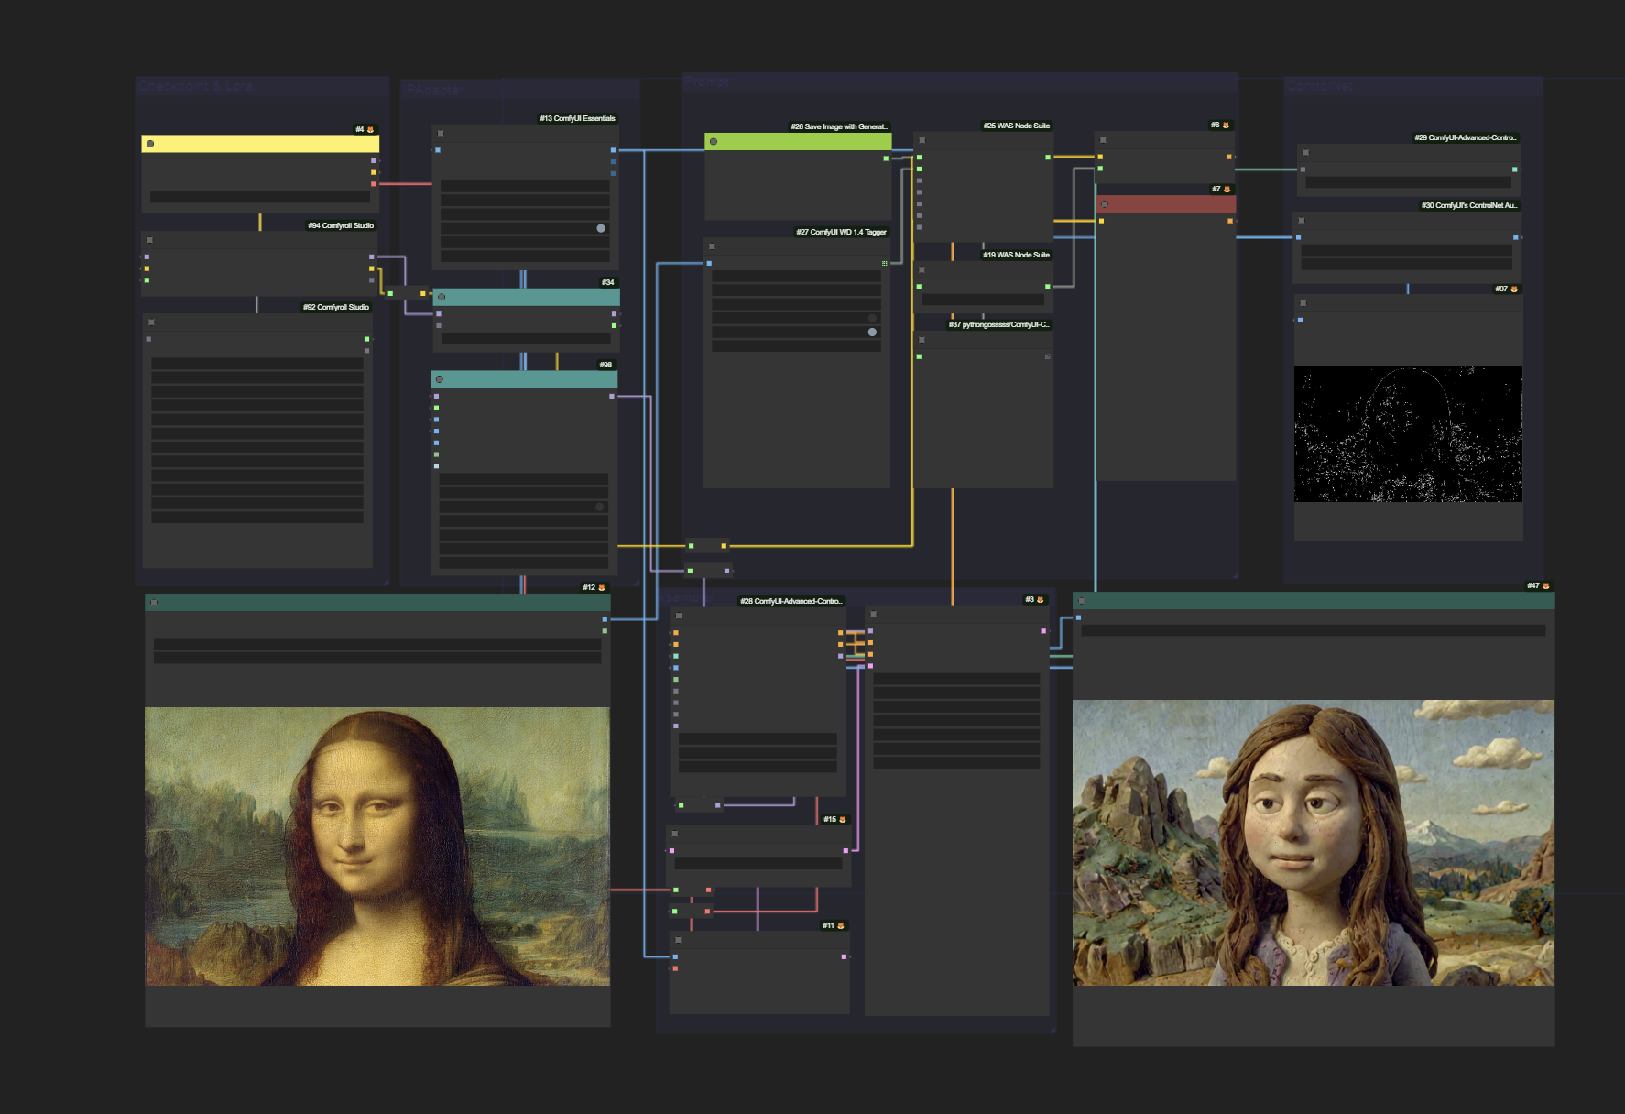Click the widget field in node #15
1625x1114 pixels.
point(758,864)
